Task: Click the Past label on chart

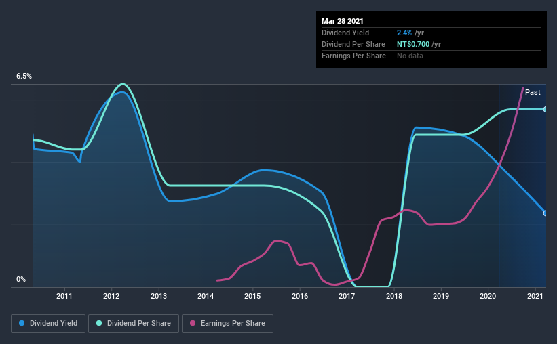Action: [x=533, y=92]
